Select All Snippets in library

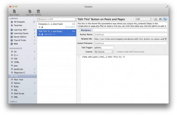(22, 22)
